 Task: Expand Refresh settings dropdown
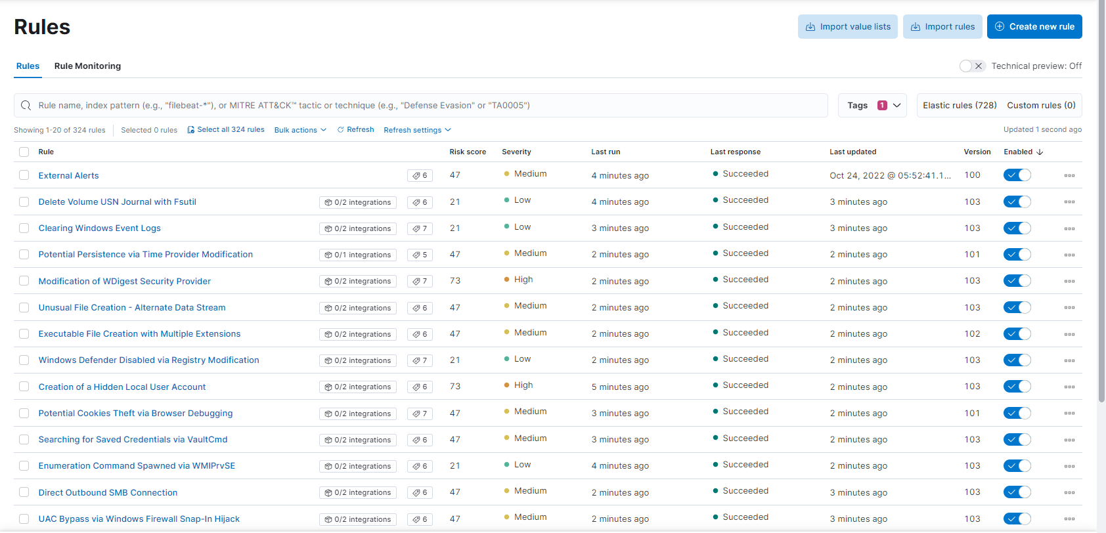click(x=417, y=130)
